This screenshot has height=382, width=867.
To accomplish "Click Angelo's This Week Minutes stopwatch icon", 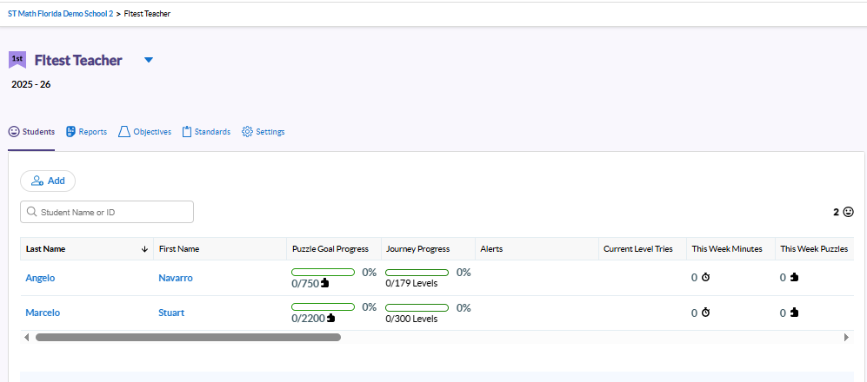I will [x=706, y=278].
